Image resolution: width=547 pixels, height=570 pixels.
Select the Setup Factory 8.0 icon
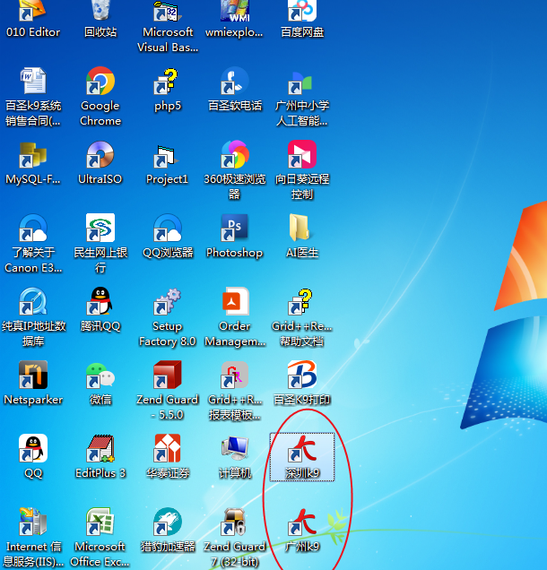coord(168,302)
